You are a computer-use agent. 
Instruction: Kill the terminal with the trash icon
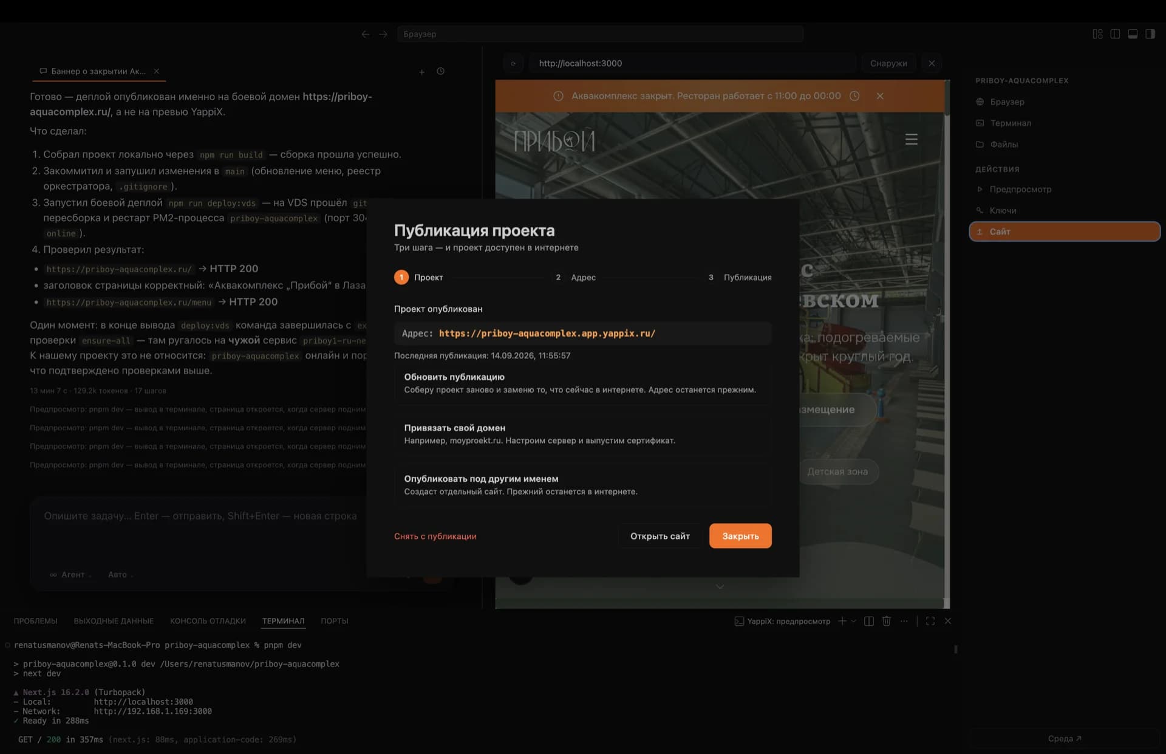887,621
